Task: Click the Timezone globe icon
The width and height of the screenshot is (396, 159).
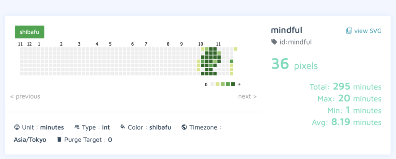Action: [184, 127]
